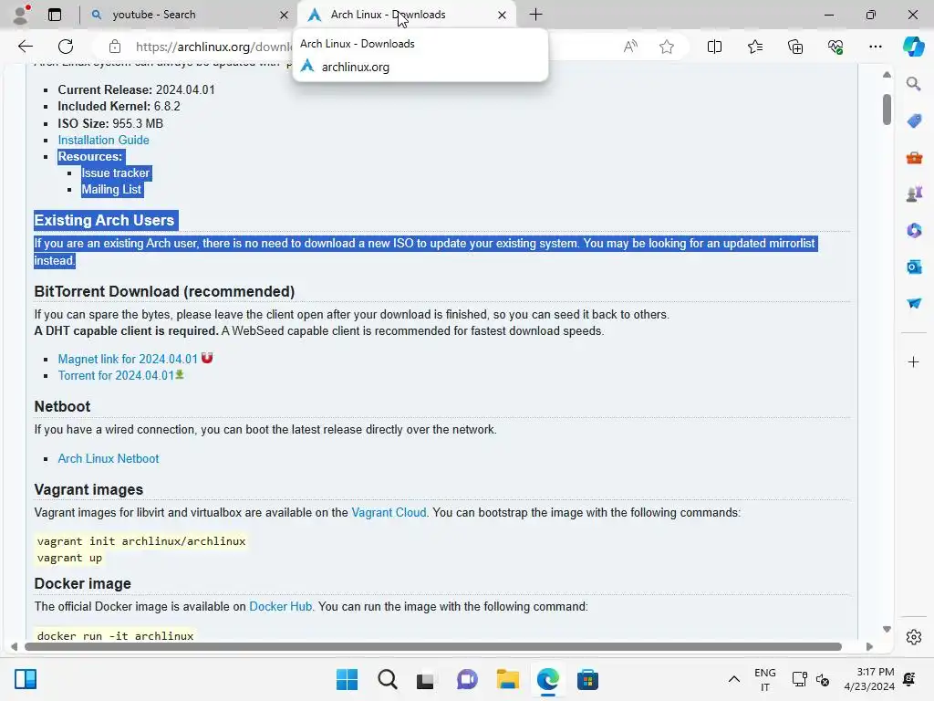
Task: Click the archlinux.org tab preview entry
Action: pos(355,67)
